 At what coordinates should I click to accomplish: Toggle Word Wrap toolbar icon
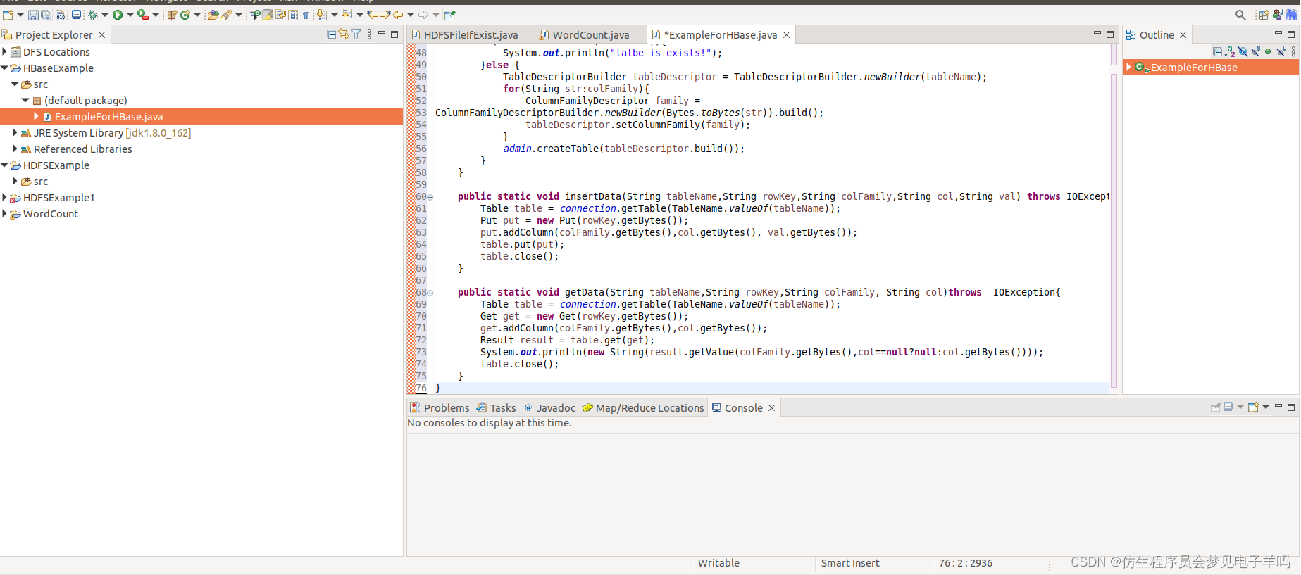click(280, 15)
